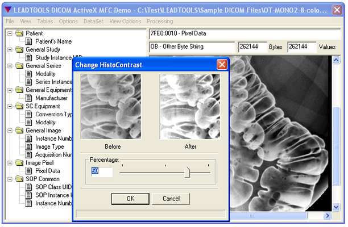Image resolution: width=348 pixels, height=227 pixels.
Task: Select the Patient's Name tree item
Action: pos(53,41)
